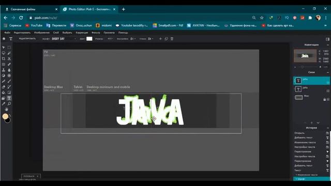The width and height of the screenshot is (331, 186).
Task: Adjust the navigation zoom slider
Action: point(303,67)
